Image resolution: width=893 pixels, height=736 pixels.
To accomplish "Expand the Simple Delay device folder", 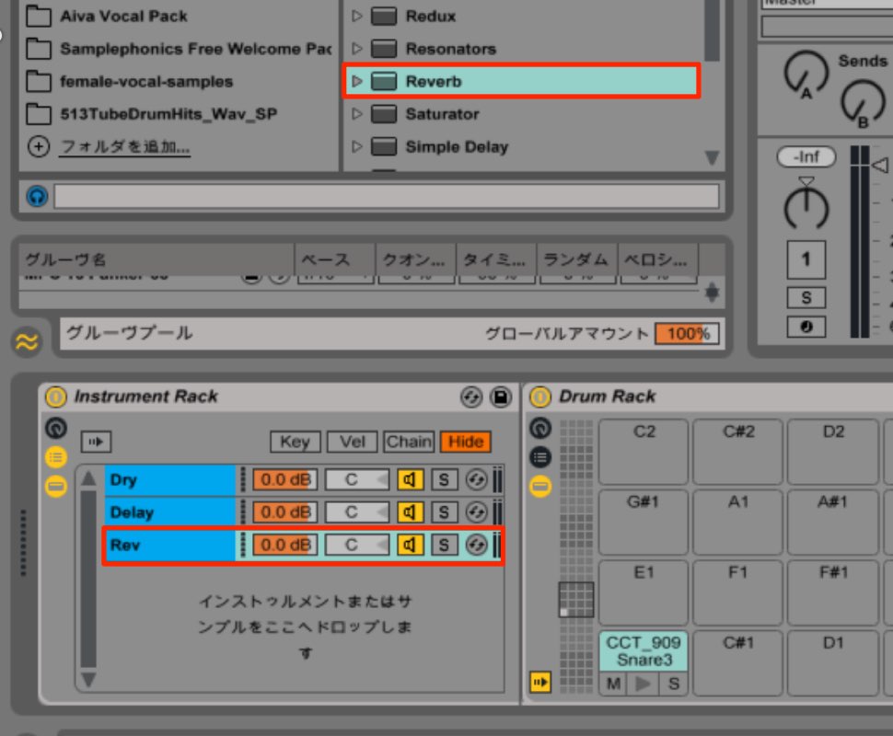I will 357,147.
